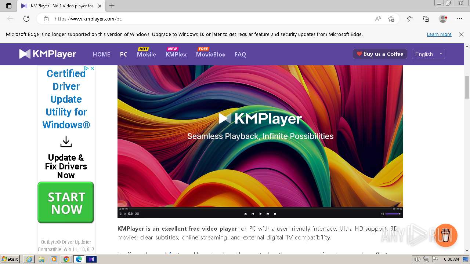
Task: Click the play button in player image
Action: point(260,214)
